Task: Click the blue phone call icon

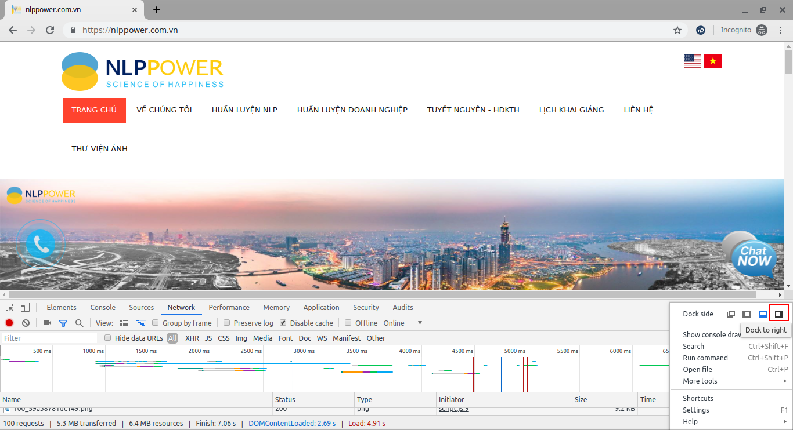Action: click(x=41, y=244)
